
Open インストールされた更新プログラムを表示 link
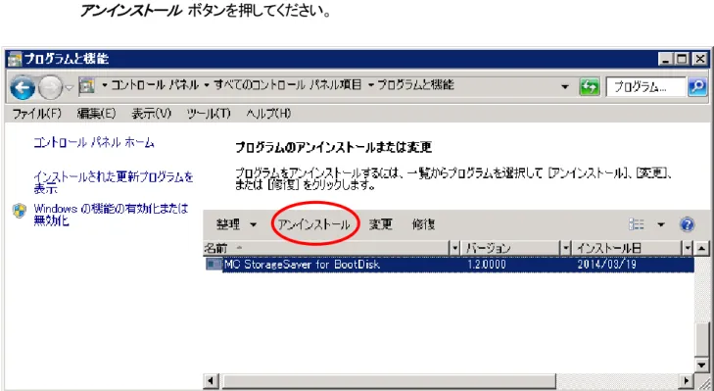click(114, 182)
